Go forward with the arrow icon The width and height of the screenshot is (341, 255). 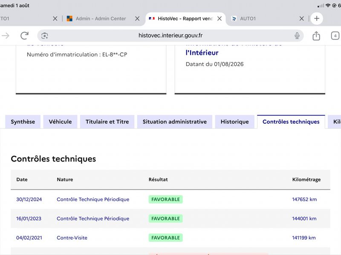(6, 36)
